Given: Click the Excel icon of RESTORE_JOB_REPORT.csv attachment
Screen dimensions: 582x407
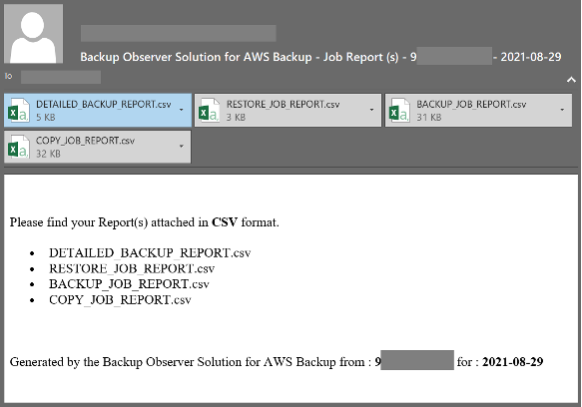Looking at the screenshot, I should (x=209, y=110).
